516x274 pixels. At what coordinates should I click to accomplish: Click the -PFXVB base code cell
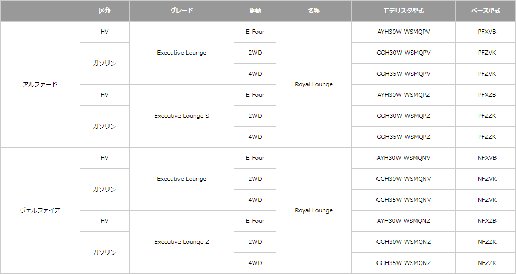(x=485, y=32)
